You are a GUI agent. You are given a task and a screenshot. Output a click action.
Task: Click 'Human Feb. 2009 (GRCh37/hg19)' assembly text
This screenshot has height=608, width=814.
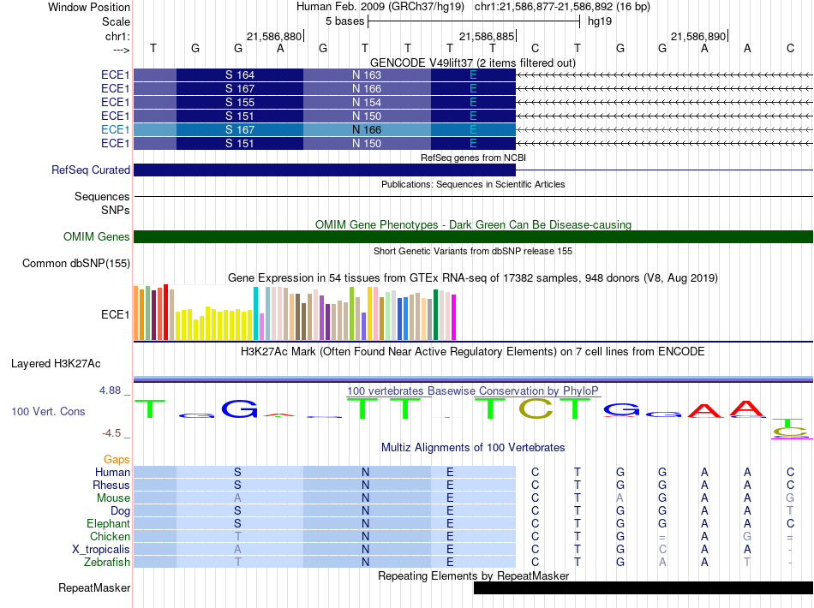(380, 7)
